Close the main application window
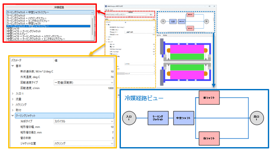 (x=214, y=6)
